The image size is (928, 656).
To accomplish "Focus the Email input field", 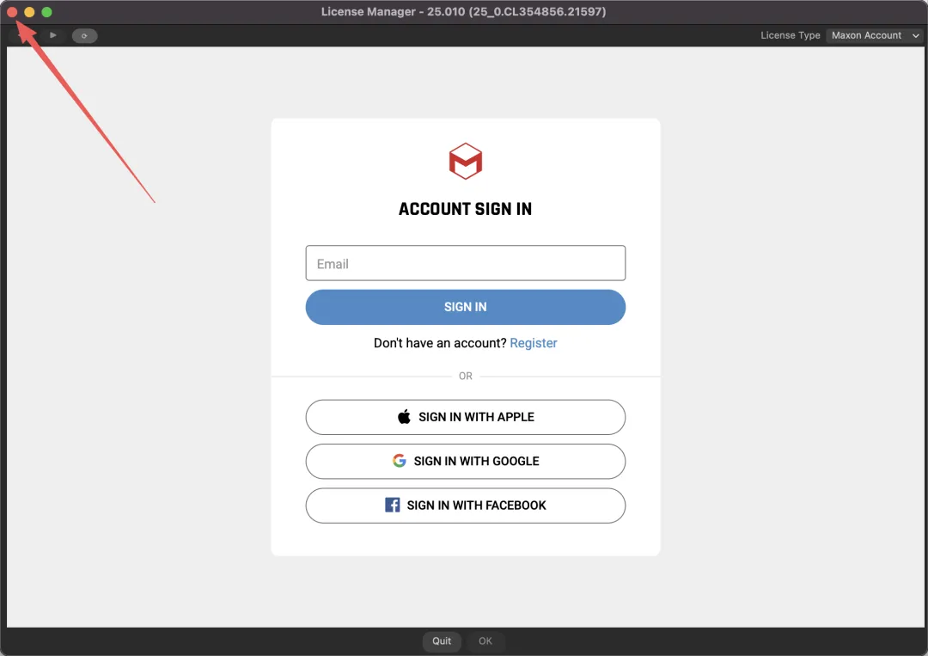I will [466, 263].
